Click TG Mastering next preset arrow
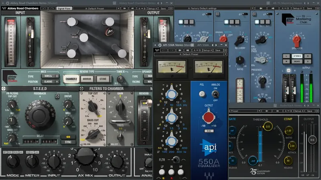Screen dimensions: 321x180 (x=273, y=8)
